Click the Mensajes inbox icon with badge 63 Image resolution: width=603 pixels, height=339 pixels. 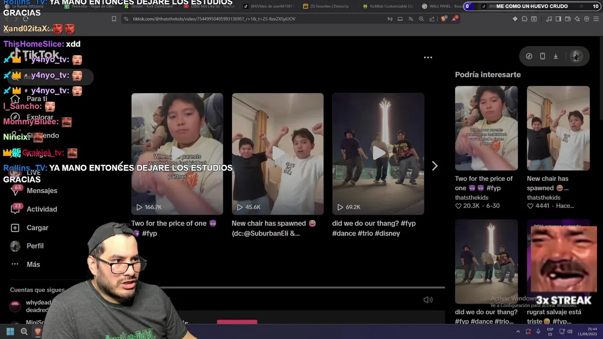point(16,190)
